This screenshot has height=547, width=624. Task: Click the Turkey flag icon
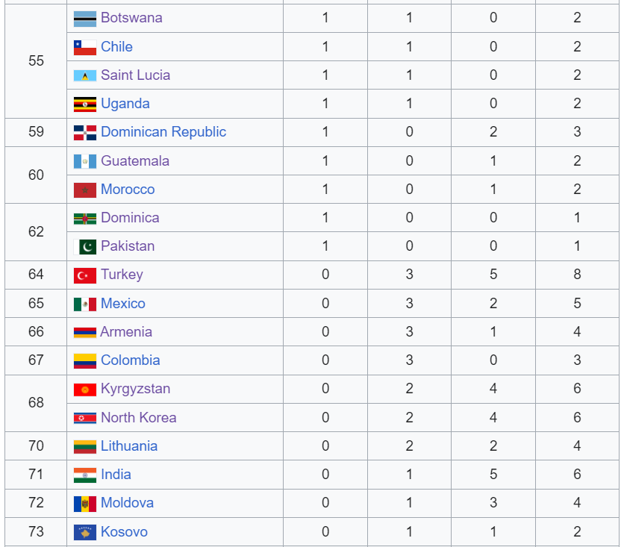[85, 275]
